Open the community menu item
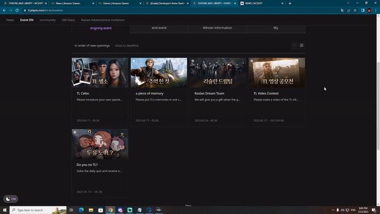This screenshot has height=214, width=380. tap(47, 20)
